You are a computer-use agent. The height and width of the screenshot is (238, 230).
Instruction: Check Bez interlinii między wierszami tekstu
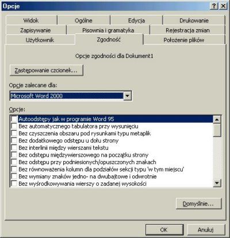[14, 148]
